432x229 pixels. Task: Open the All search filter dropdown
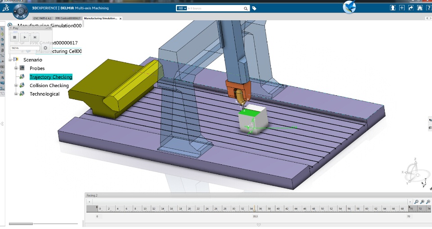[181, 9]
